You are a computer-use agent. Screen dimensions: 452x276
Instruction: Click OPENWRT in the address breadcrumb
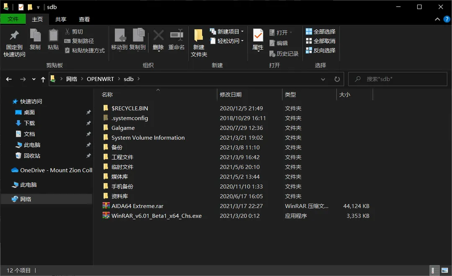click(x=100, y=79)
